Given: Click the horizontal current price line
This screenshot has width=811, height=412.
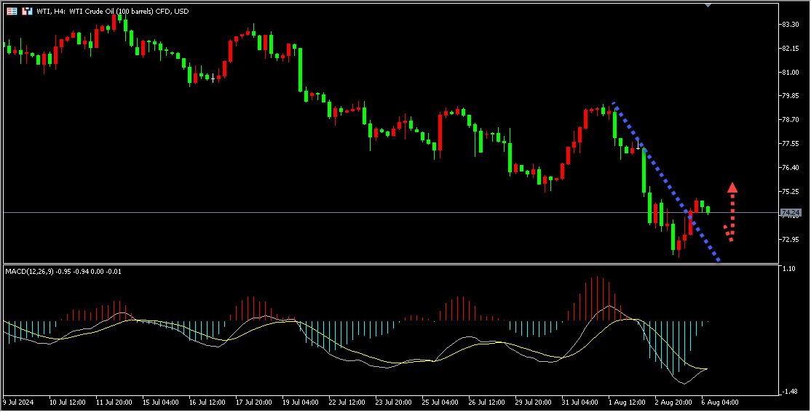Looking at the screenshot, I should 364,212.
